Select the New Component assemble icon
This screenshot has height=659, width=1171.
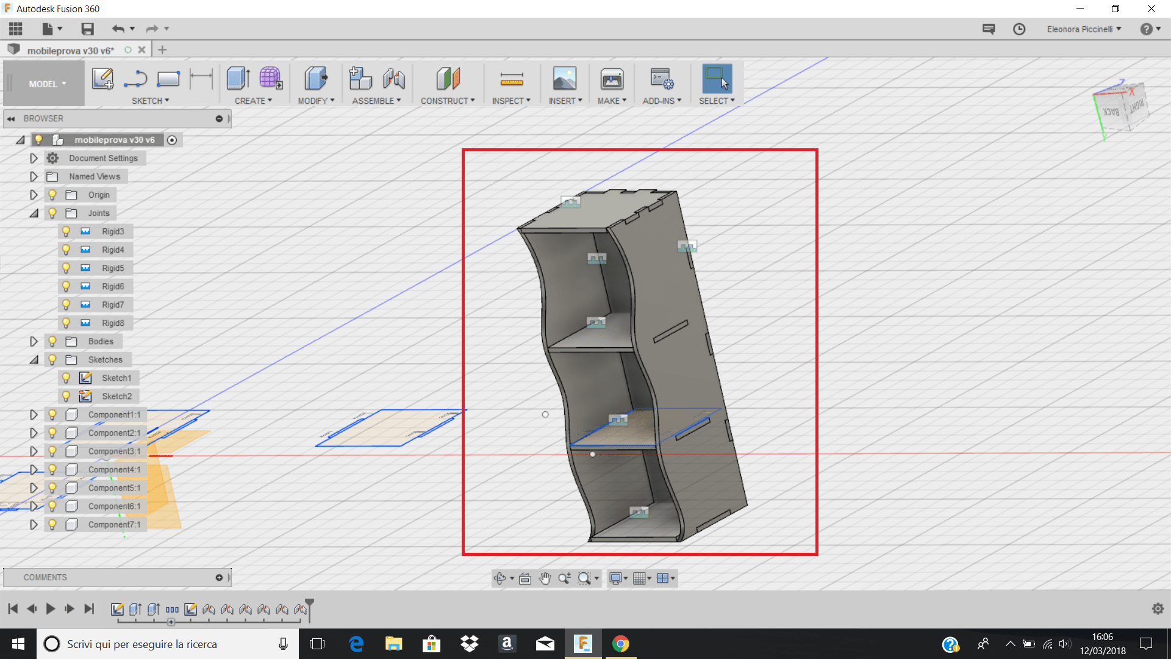[x=360, y=79]
